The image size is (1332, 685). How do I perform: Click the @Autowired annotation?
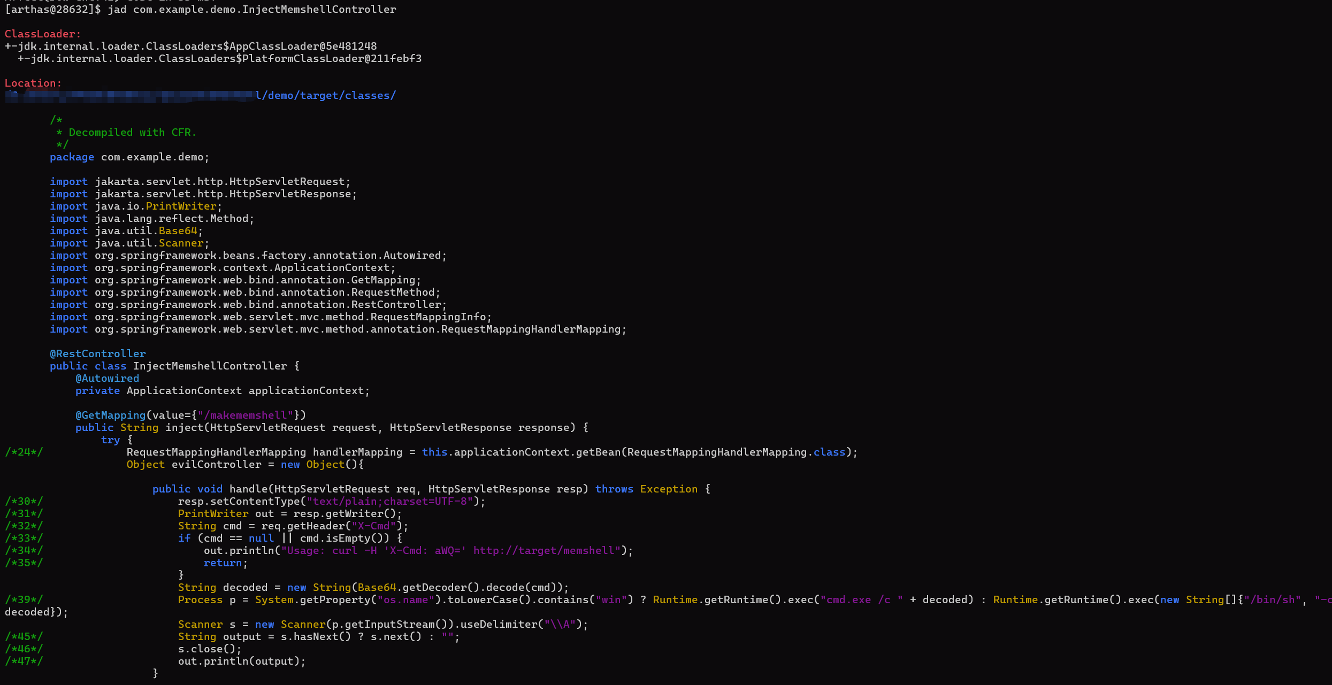(107, 378)
